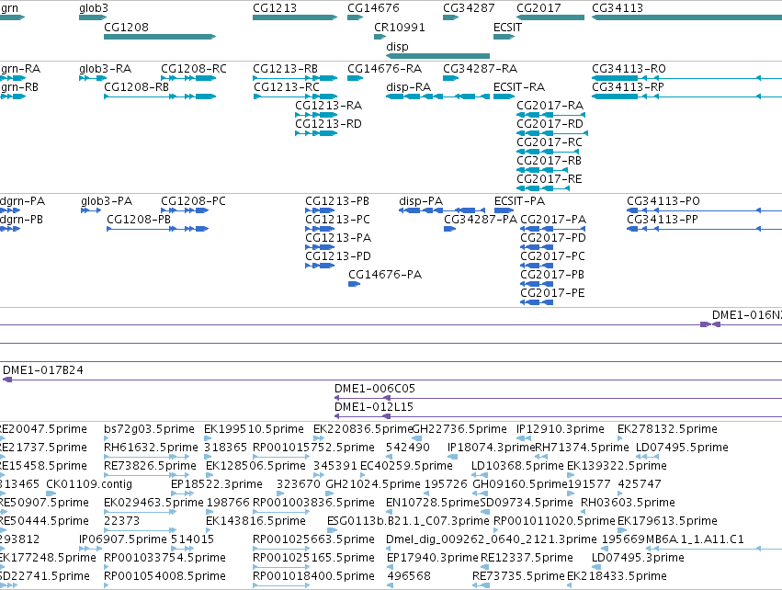
Task: Click the CG34113-PP protein label
Action: [663, 220]
